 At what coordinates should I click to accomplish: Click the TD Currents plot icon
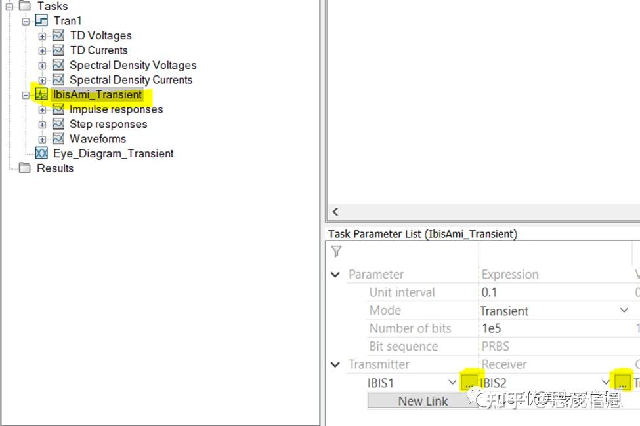[58, 50]
